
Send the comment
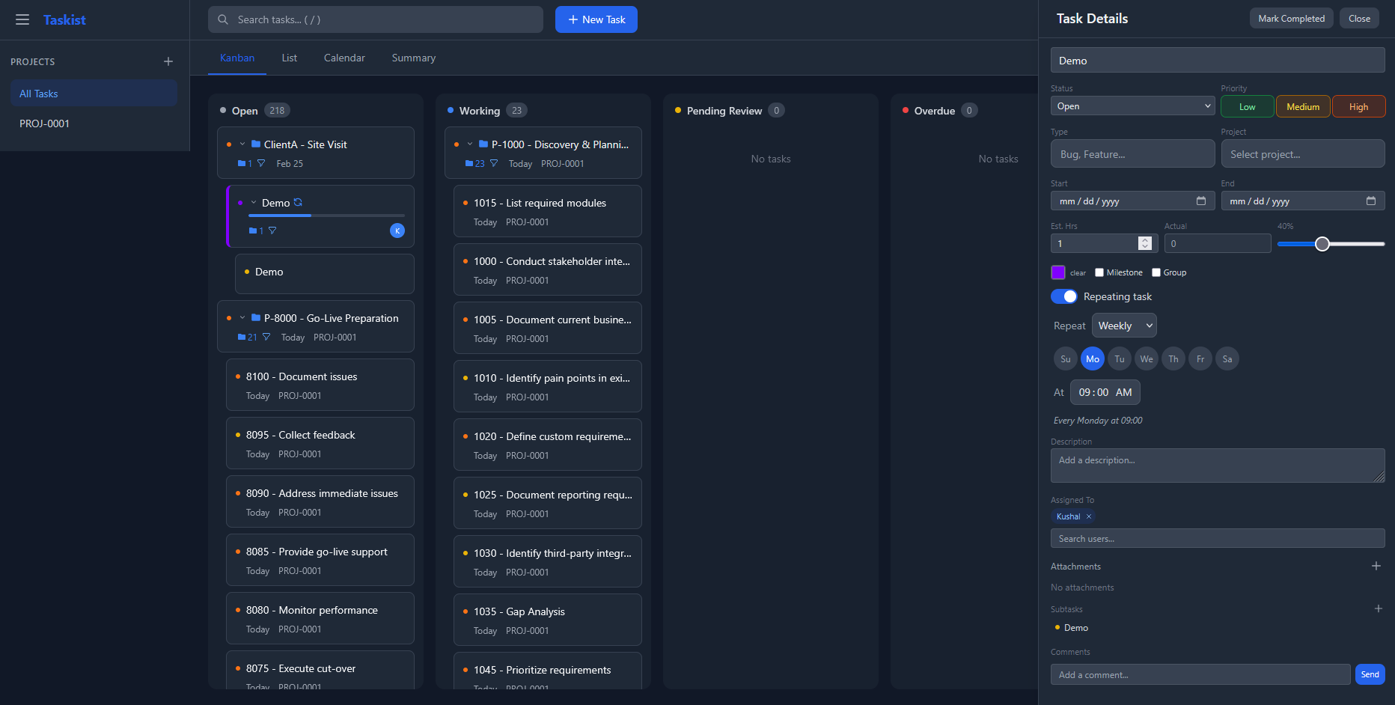pos(1370,674)
